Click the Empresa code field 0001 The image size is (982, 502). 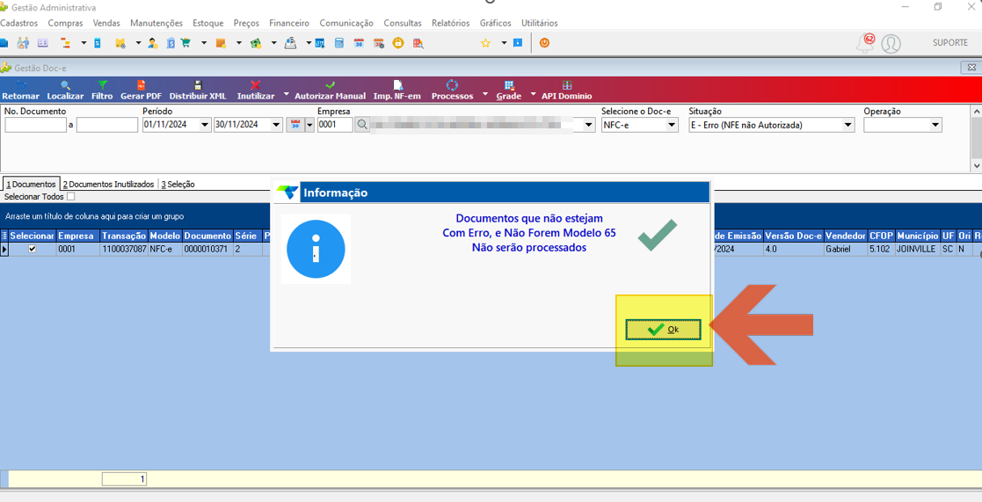click(335, 125)
